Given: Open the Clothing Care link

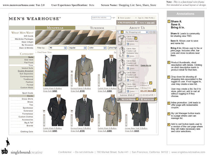Looking at the screenshot, I should point(27,132).
